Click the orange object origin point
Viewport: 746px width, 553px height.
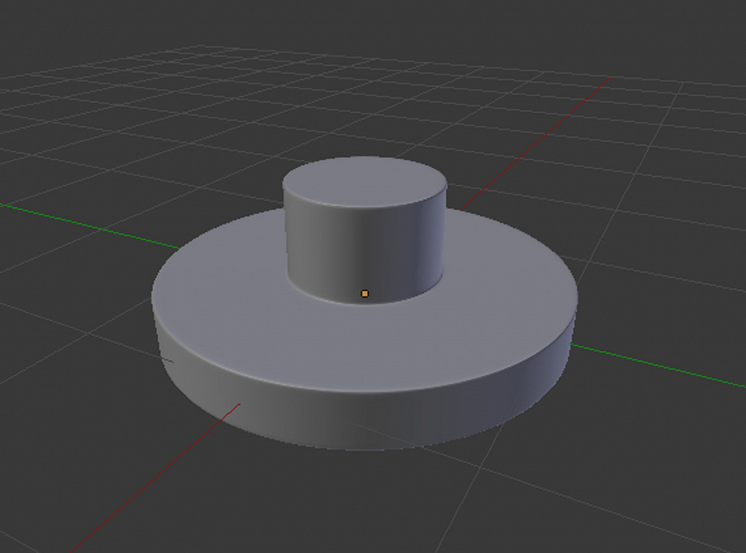click(x=365, y=293)
